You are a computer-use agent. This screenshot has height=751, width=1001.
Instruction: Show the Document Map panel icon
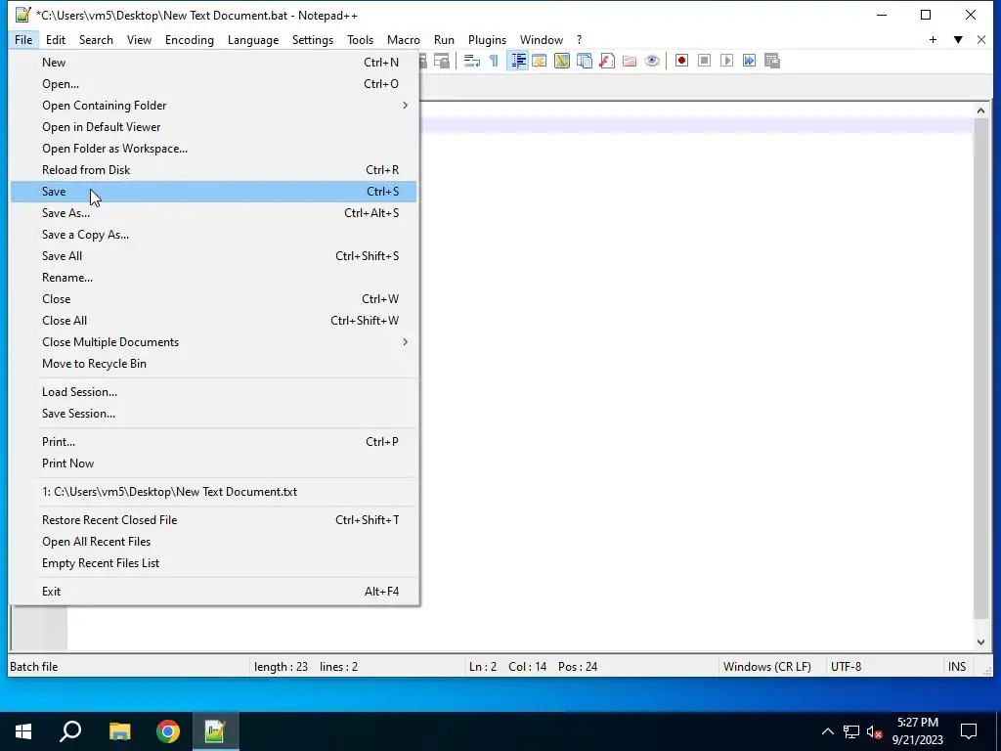[562, 61]
